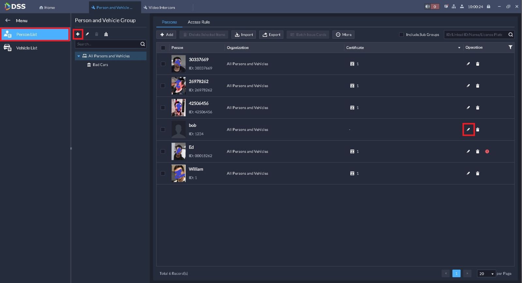Select all rows with header checkbox
The image size is (522, 283).
pos(163,48)
